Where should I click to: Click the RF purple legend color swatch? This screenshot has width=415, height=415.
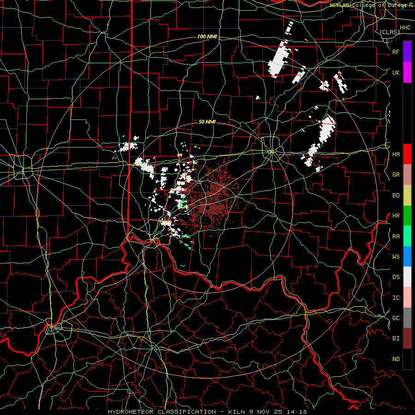coord(407,51)
